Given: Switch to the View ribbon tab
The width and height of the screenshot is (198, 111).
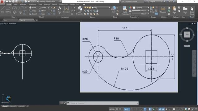Looking at the screenshot, I should pyautogui.click(x=40, y=4).
